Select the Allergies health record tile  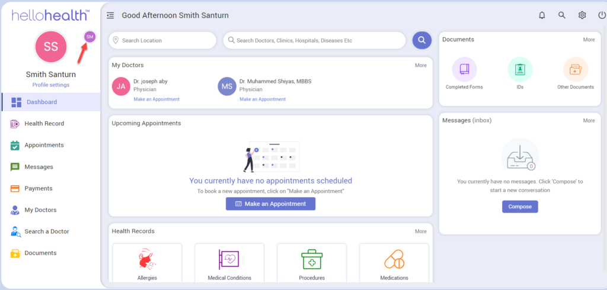point(146,262)
